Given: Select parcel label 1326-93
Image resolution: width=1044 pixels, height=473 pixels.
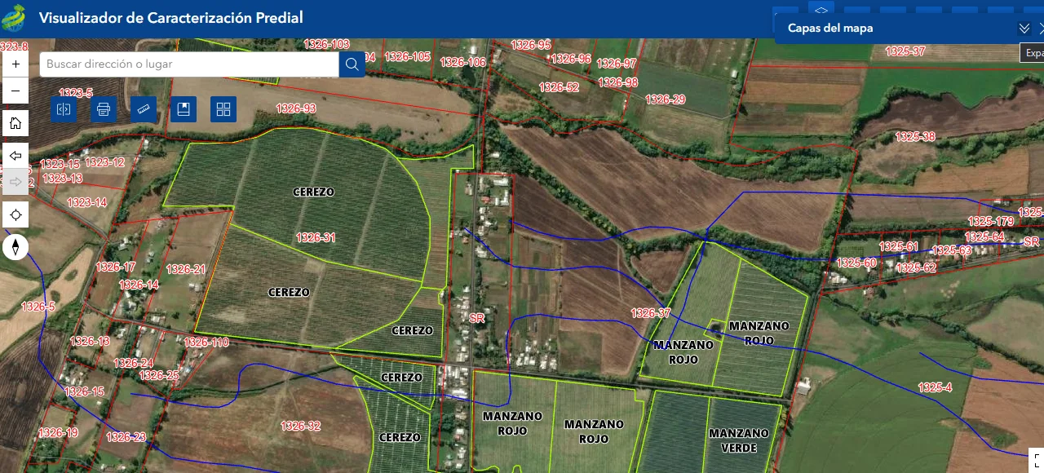Looking at the screenshot, I should click(296, 108).
